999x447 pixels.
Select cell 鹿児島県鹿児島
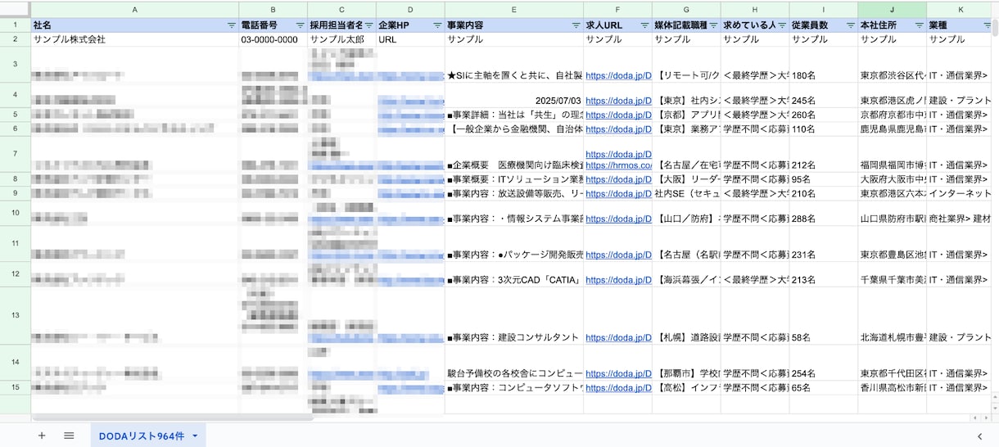tap(893, 129)
